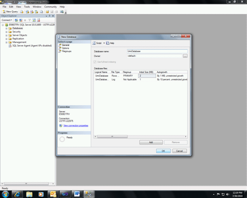Open the View menu

tap(19, 7)
